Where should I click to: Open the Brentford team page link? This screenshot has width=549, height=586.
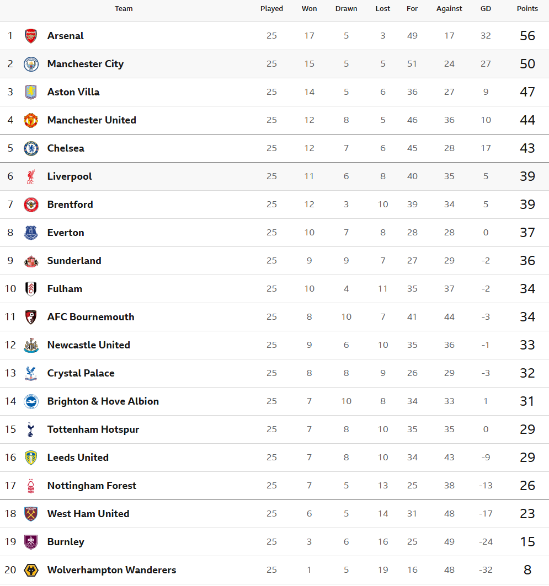pyautogui.click(x=70, y=205)
